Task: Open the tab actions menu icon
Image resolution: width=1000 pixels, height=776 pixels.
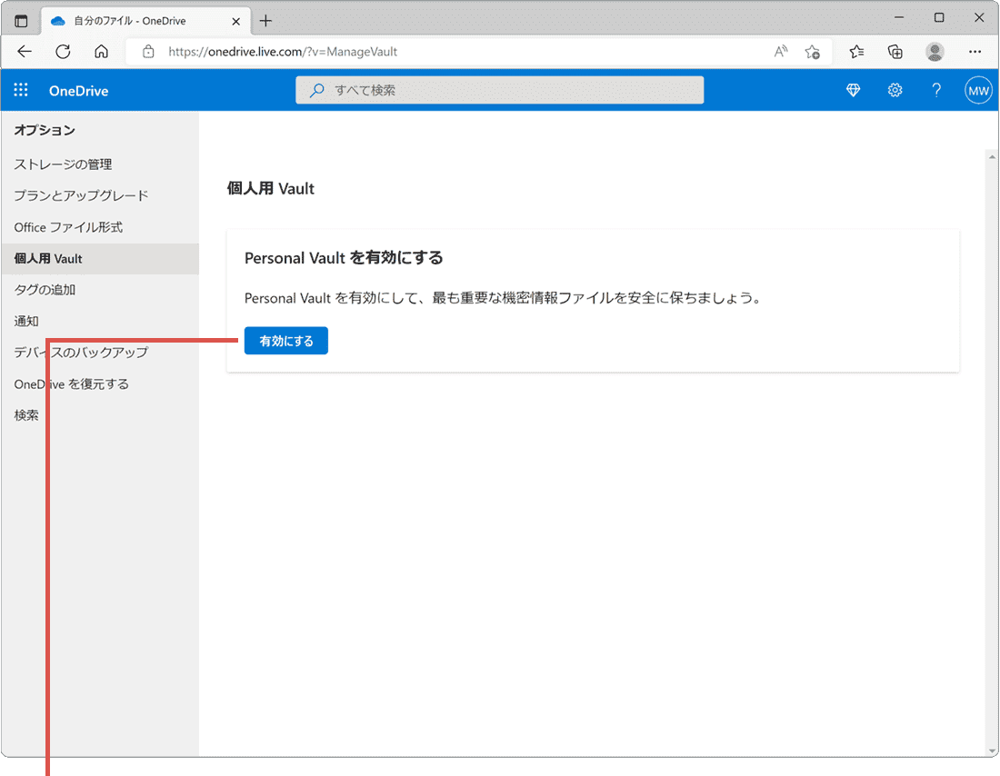Action: (x=21, y=20)
